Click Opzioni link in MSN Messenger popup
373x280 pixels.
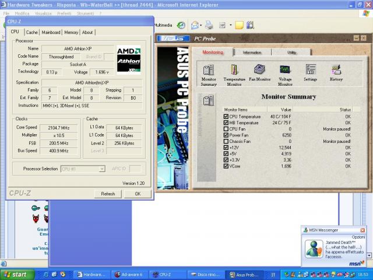pos(358,237)
